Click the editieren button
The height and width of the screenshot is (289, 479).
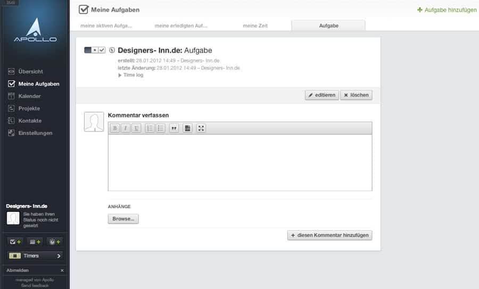point(321,95)
